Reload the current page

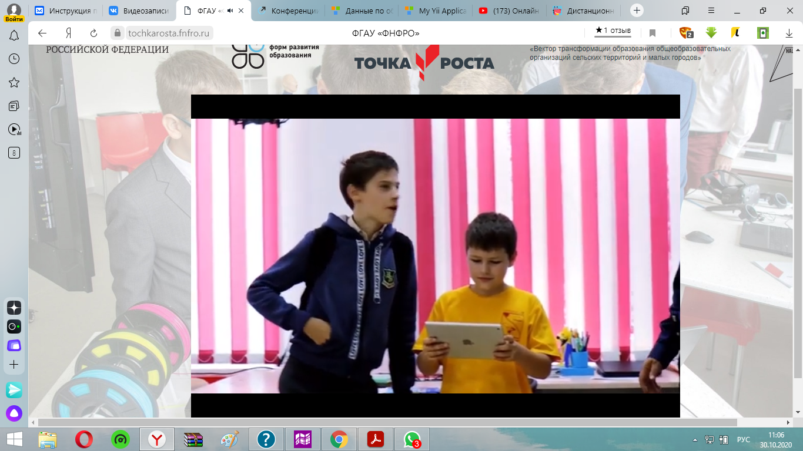click(93, 33)
